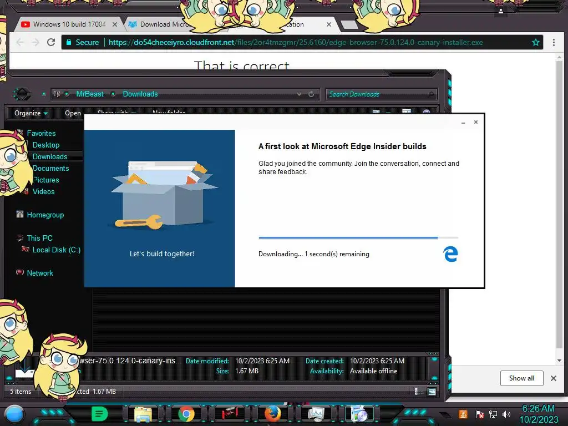The height and width of the screenshot is (426, 568).
Task: Click the Java update tray icon
Action: point(463,414)
